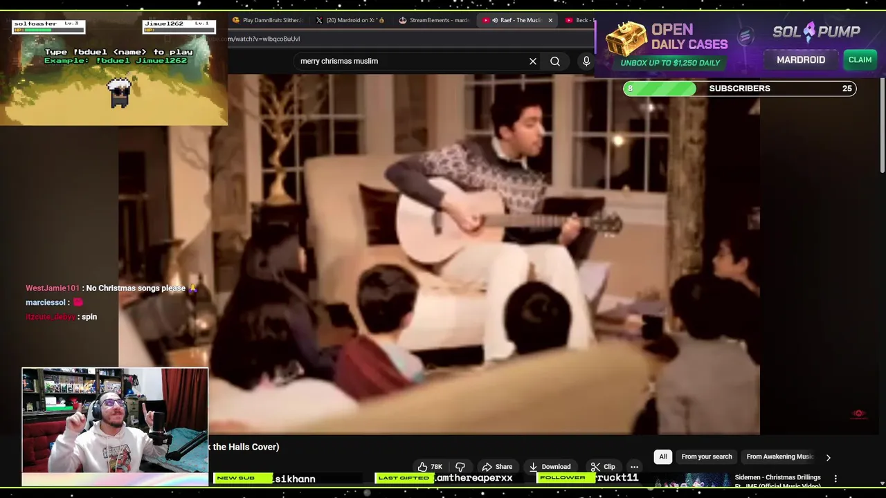Click 'Type !bduel <name> to play' text

tap(118, 52)
